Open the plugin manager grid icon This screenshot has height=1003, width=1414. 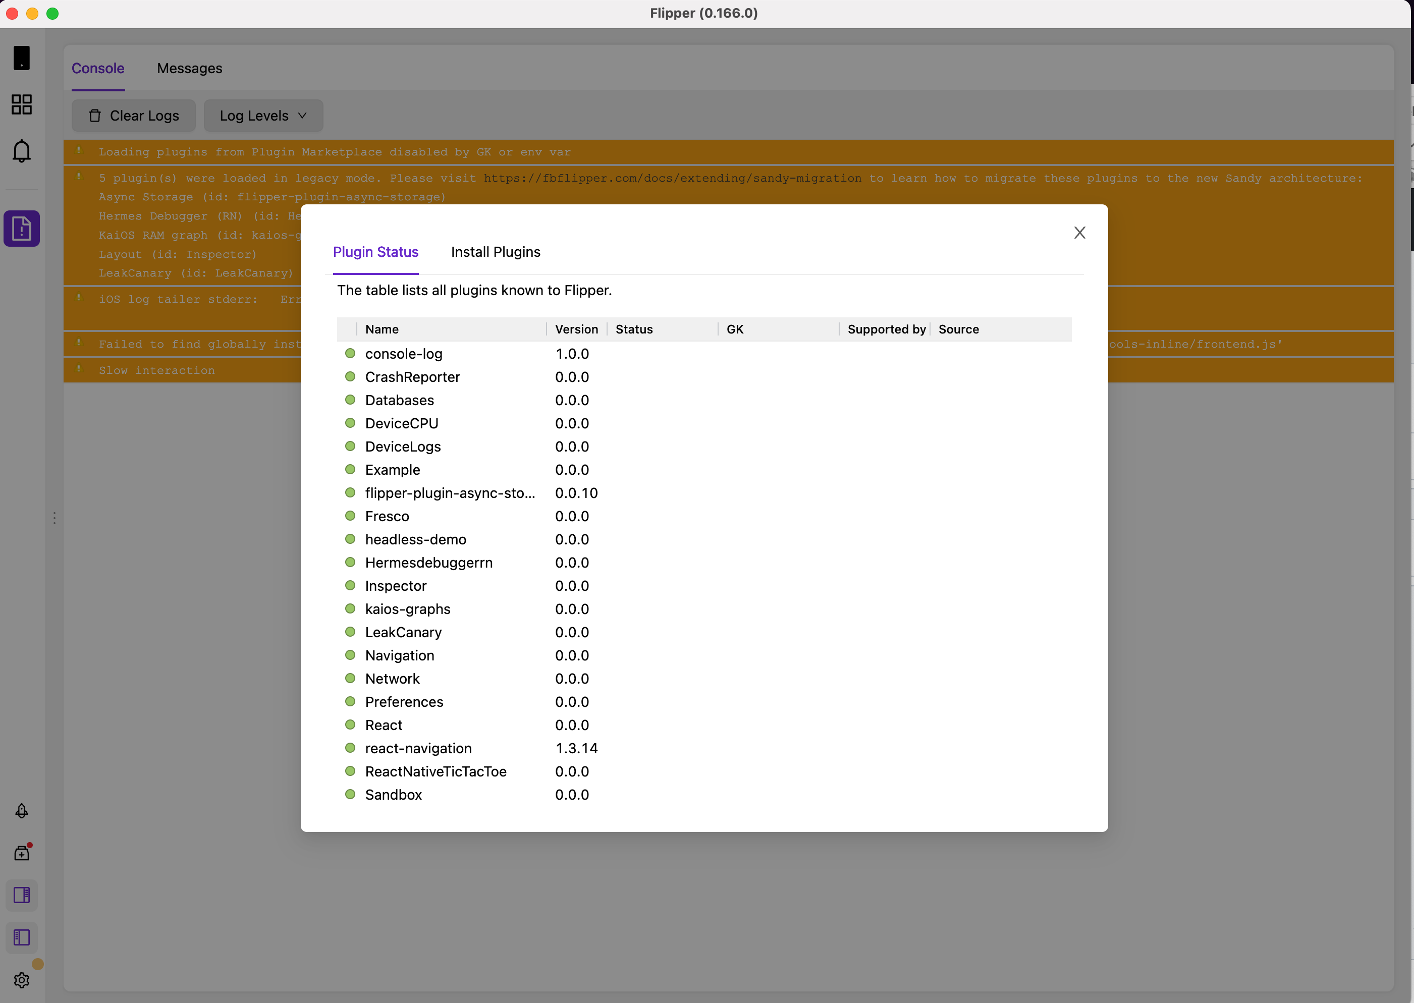(22, 104)
